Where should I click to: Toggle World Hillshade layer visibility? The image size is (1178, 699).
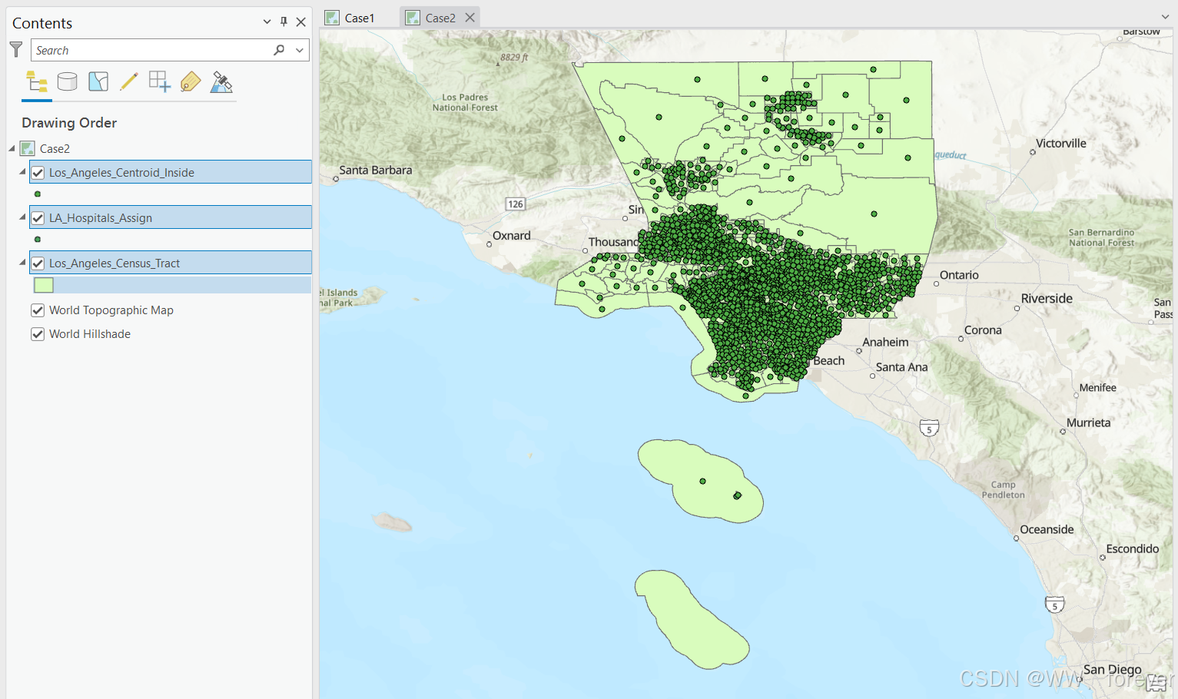38,334
